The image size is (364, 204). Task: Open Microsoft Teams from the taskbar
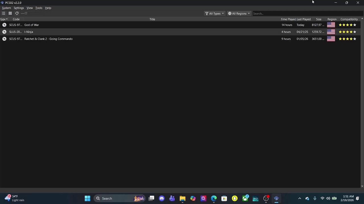[x=172, y=198]
